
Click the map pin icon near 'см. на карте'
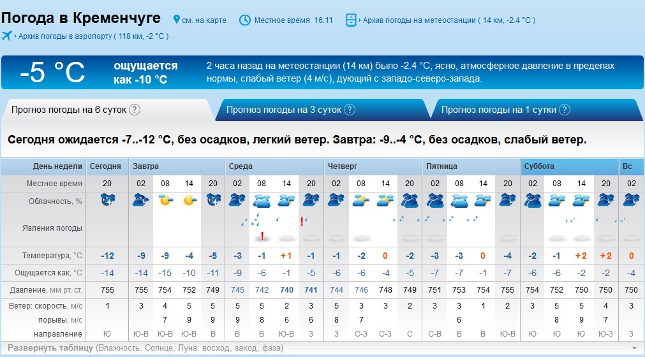176,20
